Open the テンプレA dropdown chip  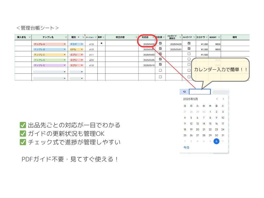click(x=49, y=44)
